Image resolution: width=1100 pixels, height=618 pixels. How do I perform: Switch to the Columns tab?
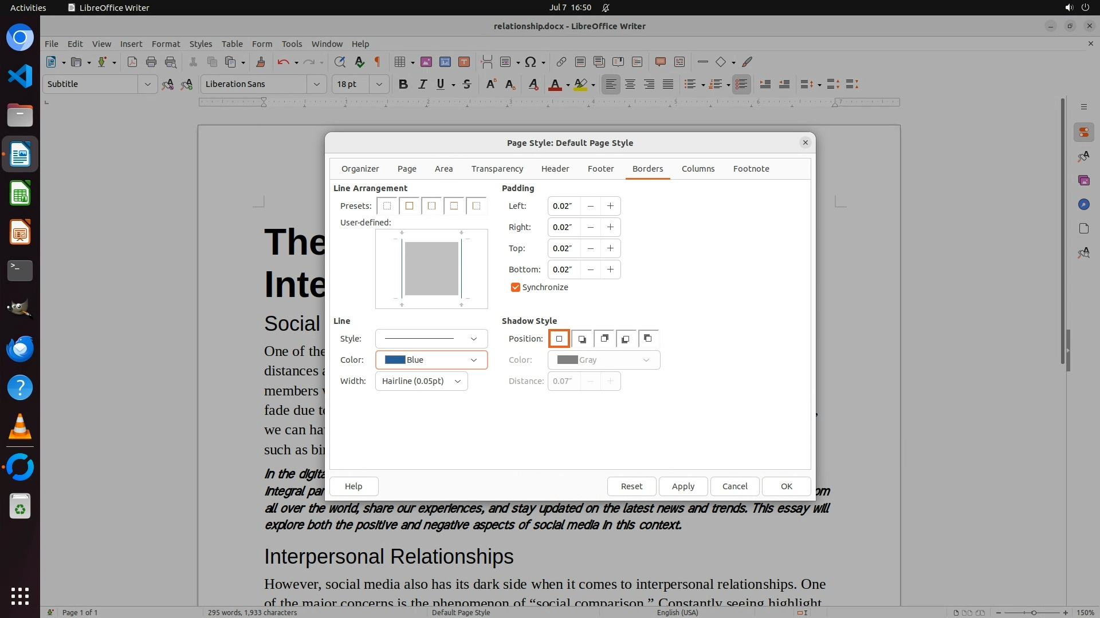(x=698, y=169)
